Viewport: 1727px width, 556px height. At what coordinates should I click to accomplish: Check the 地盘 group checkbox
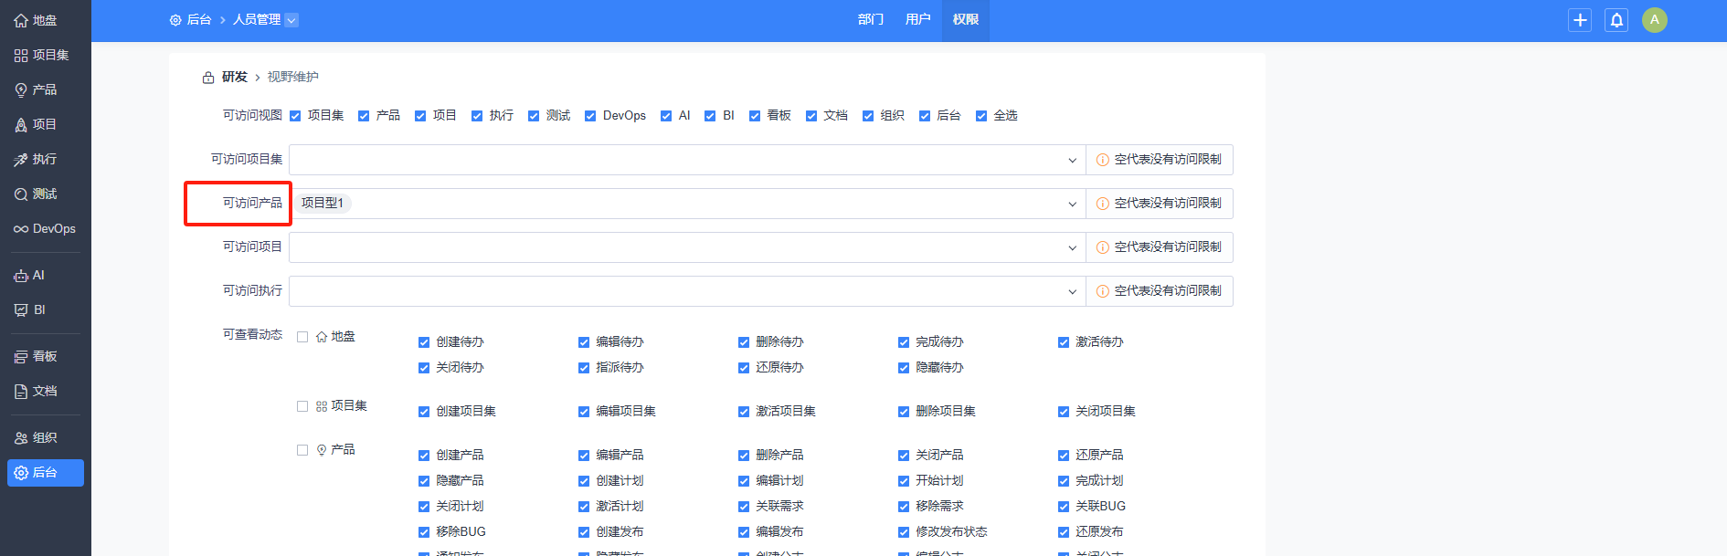302,337
